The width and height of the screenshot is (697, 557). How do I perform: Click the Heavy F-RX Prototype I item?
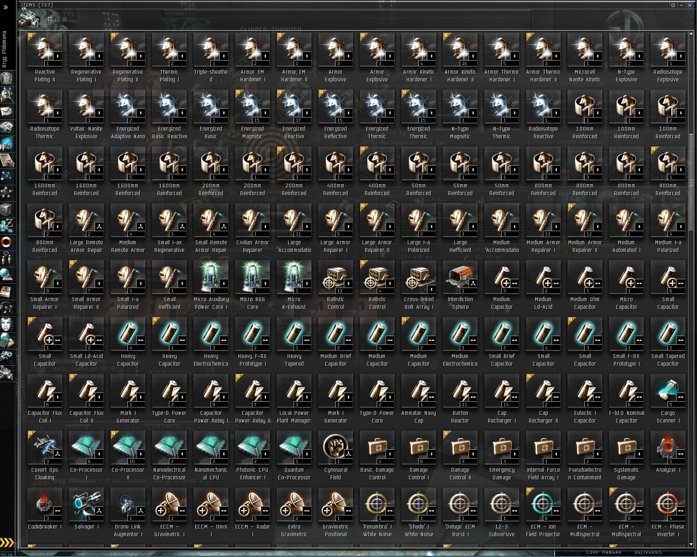pyautogui.click(x=253, y=342)
